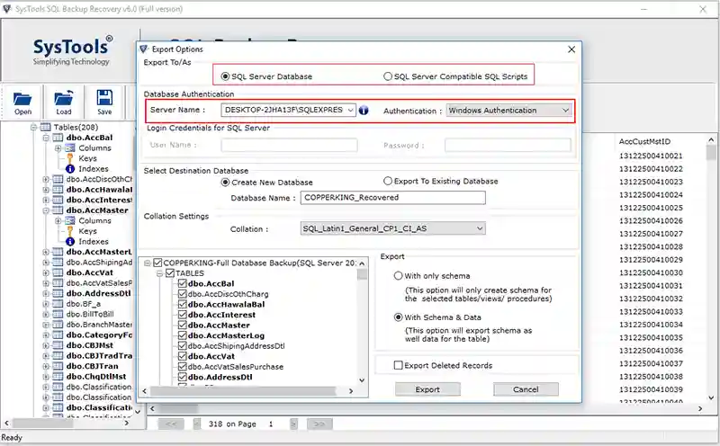The height and width of the screenshot is (446, 720).
Task: Select SQL Server Database radio option
Action: click(x=225, y=76)
